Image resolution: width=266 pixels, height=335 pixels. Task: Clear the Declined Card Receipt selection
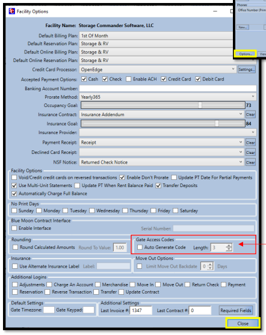pyautogui.click(x=250, y=152)
